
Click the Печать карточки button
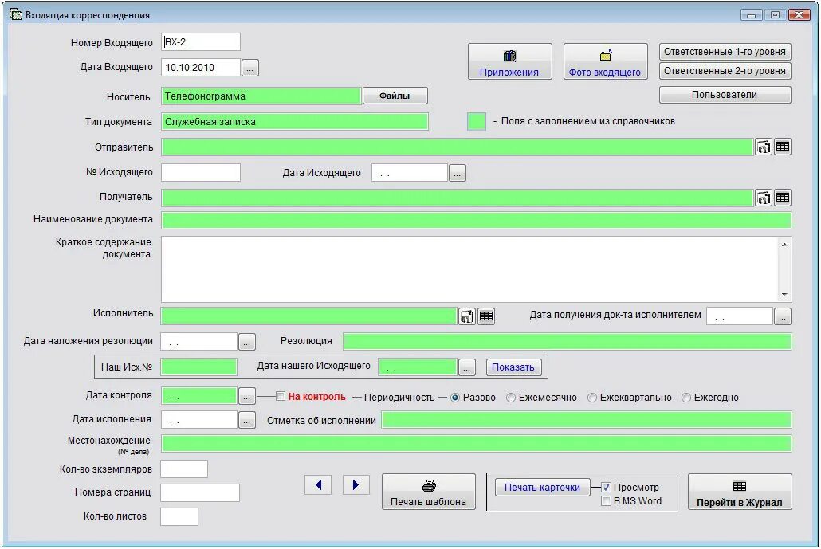coord(543,487)
